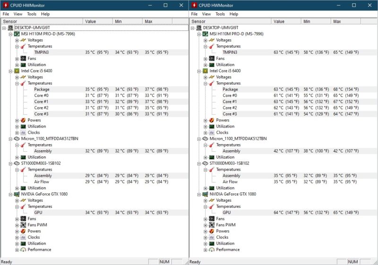Click the Performance gauge icon in right window
Screen dimensions: 378x265
(x=212, y=249)
